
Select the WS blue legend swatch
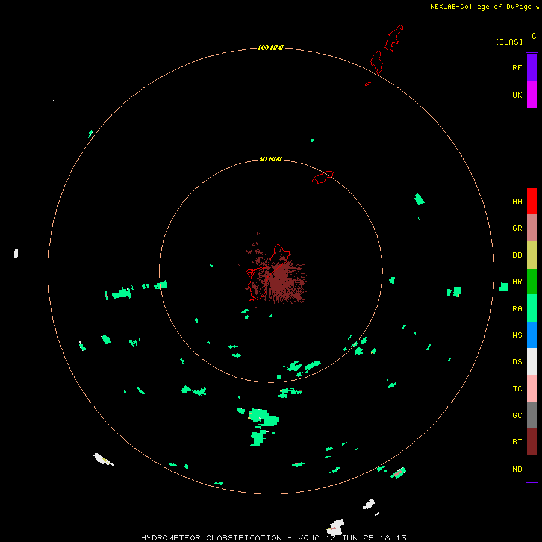pos(532,335)
